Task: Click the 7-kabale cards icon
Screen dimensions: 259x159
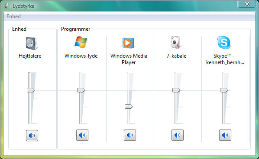Action: point(175,42)
